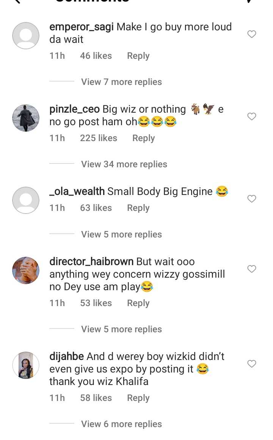Open director_haibrown's profile photo

click(26, 270)
